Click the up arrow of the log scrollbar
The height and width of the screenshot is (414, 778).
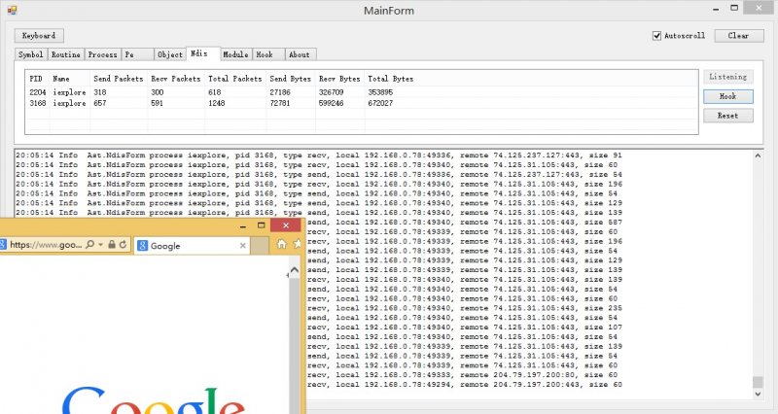(758, 155)
